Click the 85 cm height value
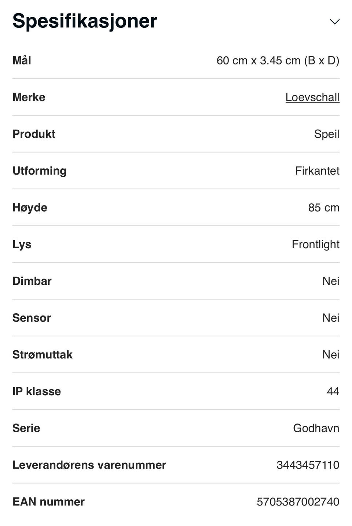Image resolution: width=352 pixels, height=526 pixels. click(x=323, y=208)
